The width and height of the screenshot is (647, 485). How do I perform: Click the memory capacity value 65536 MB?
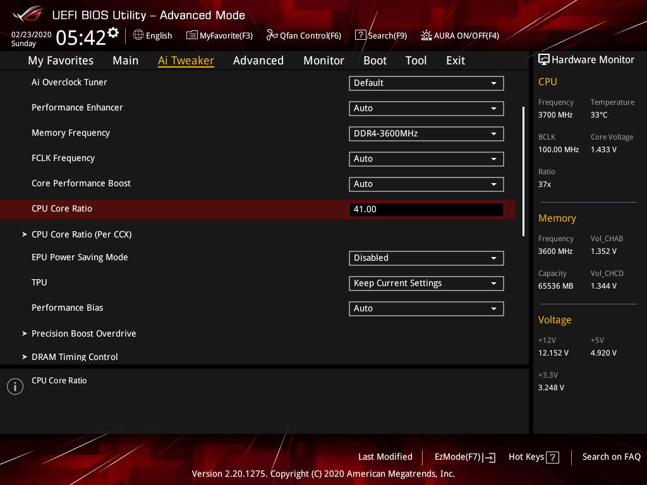point(556,286)
